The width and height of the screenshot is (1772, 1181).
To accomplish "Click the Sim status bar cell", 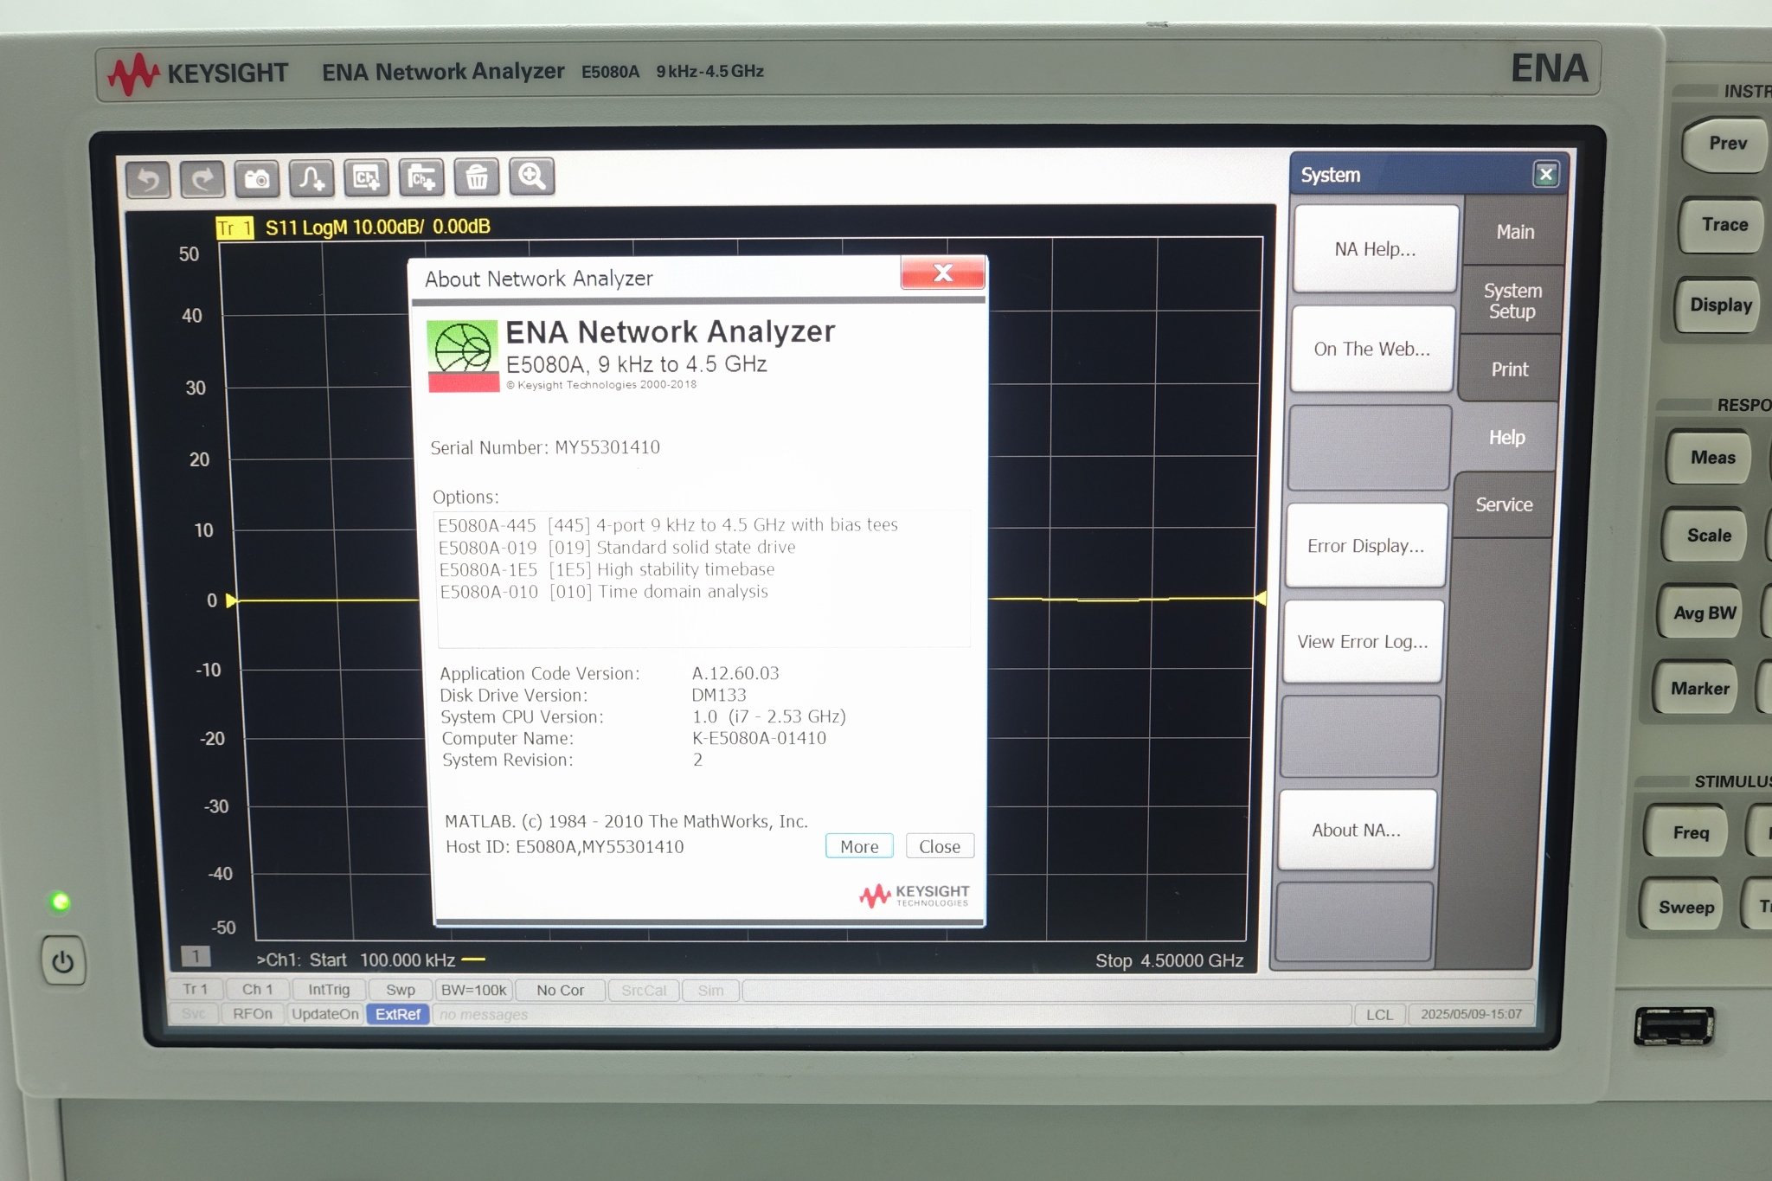I will [710, 990].
